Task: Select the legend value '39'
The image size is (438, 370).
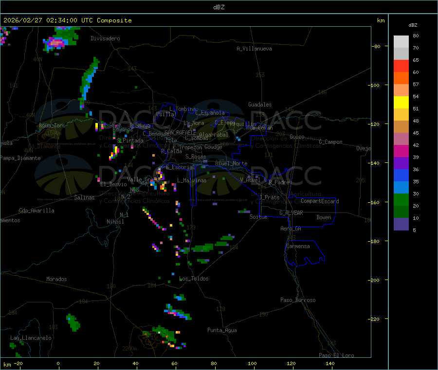Action: (416, 157)
